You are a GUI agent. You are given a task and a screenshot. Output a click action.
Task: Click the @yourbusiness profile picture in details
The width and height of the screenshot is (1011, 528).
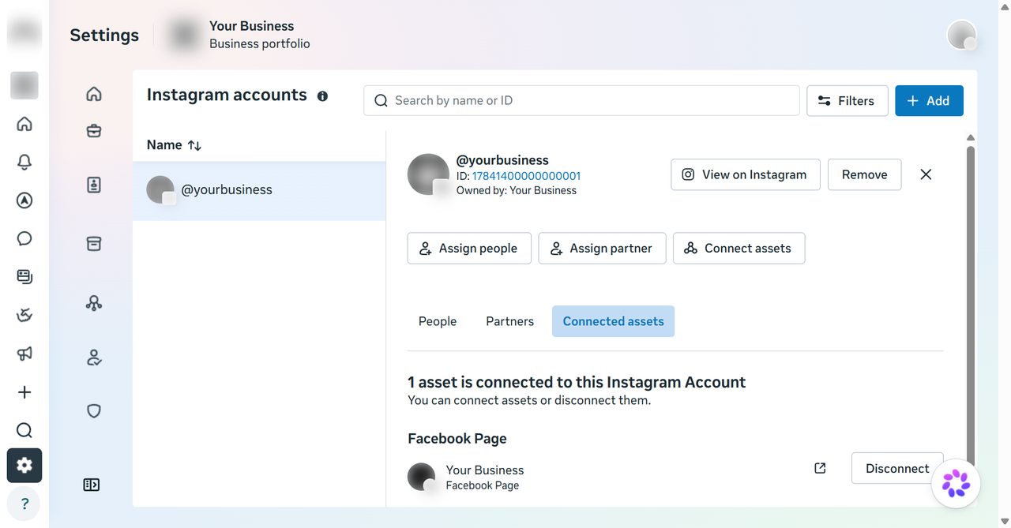click(x=428, y=174)
